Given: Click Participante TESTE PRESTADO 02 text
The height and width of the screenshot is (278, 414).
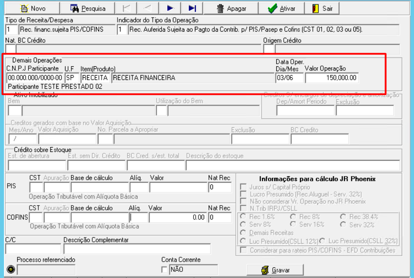Looking at the screenshot, I should tap(55, 87).
